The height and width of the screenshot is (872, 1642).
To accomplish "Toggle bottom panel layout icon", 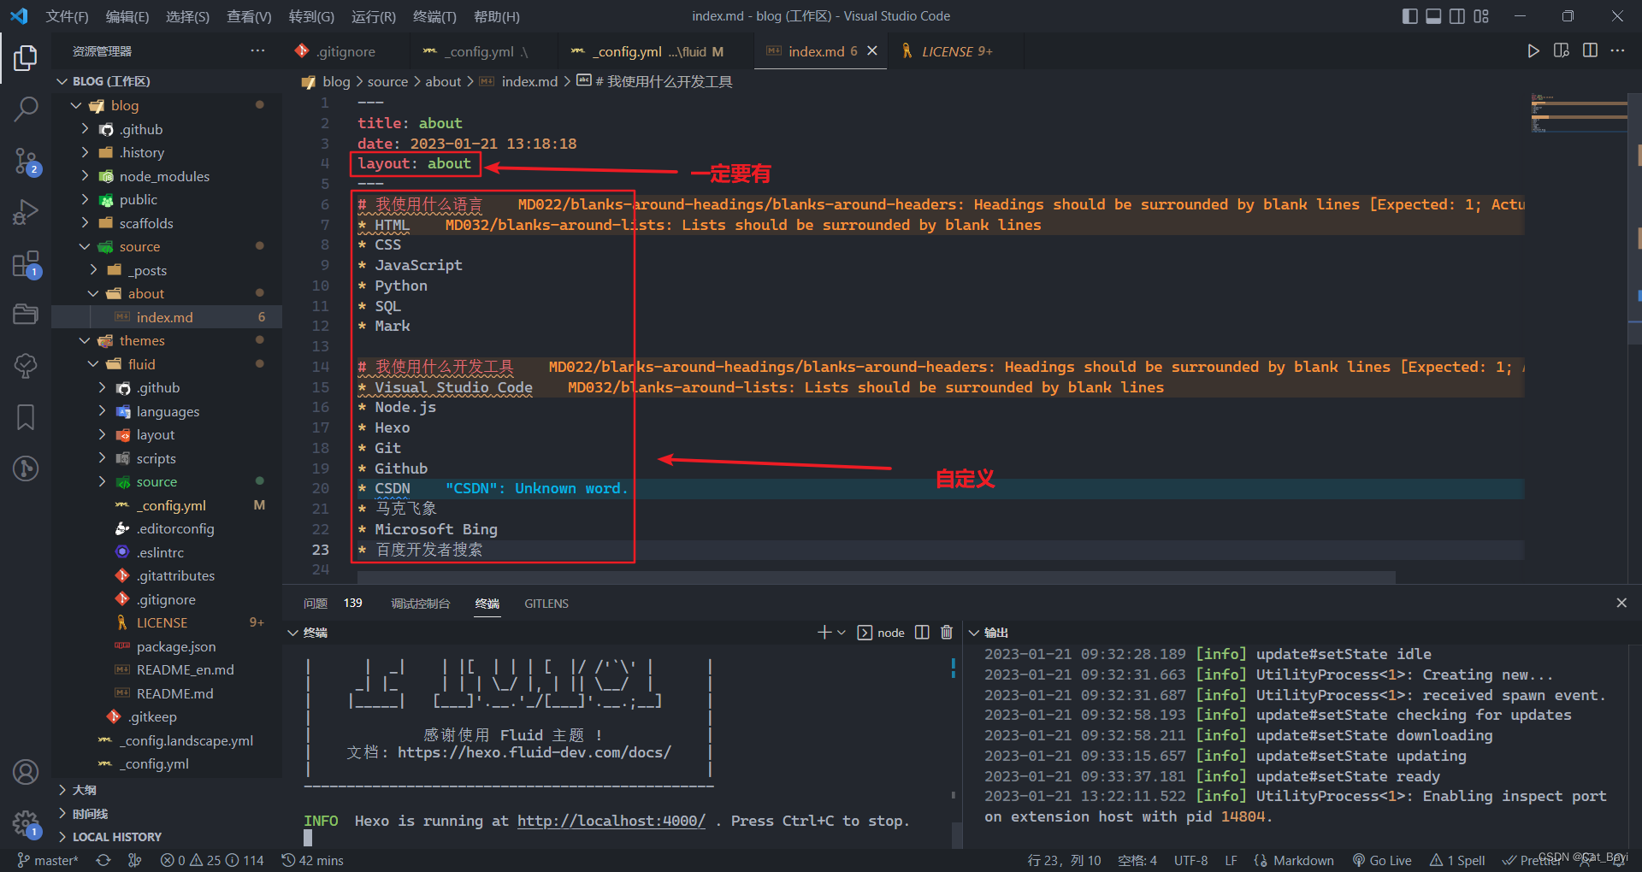I will pyautogui.click(x=1433, y=16).
